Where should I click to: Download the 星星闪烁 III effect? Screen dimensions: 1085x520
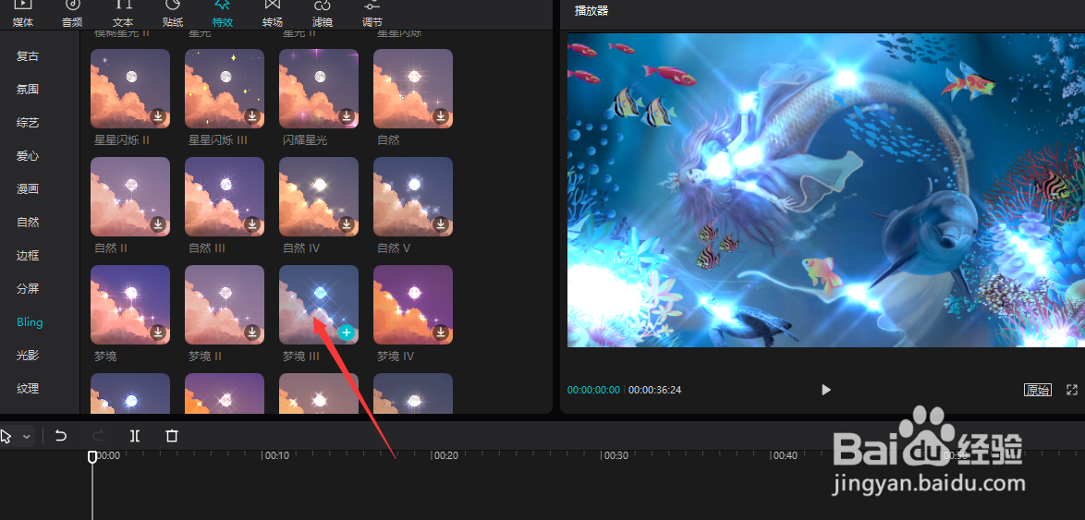click(252, 116)
